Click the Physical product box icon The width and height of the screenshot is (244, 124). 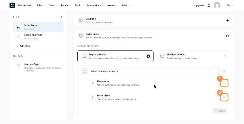(x=162, y=56)
